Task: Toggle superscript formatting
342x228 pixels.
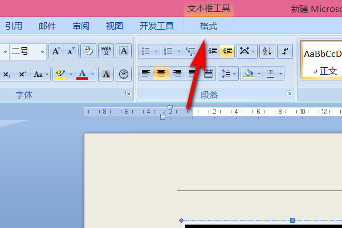Action: [x=22, y=75]
